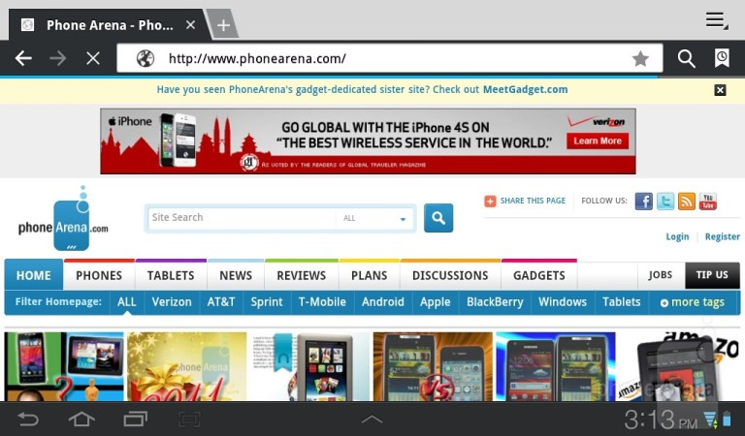Image resolution: width=745 pixels, height=436 pixels.
Task: Click Share This Page text link
Action: tap(533, 201)
